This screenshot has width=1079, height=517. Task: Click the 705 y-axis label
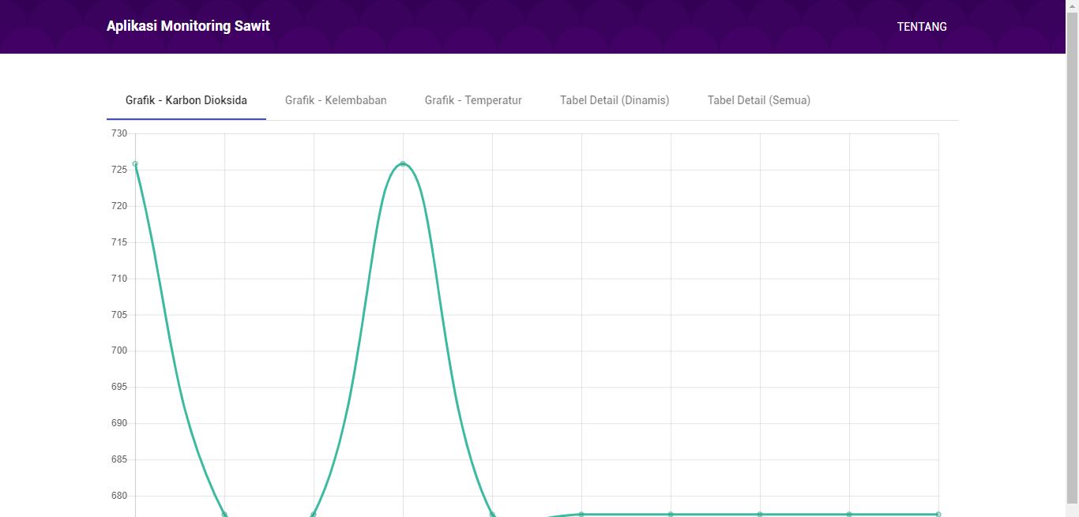(x=118, y=315)
